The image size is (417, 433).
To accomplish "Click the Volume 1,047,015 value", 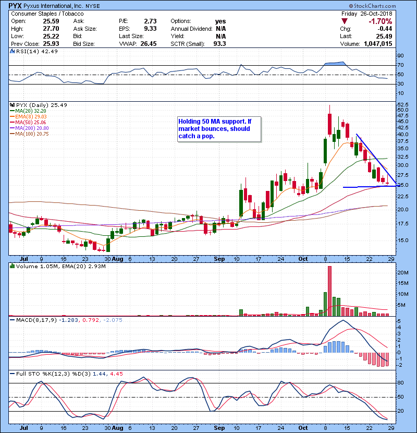I will [378, 44].
